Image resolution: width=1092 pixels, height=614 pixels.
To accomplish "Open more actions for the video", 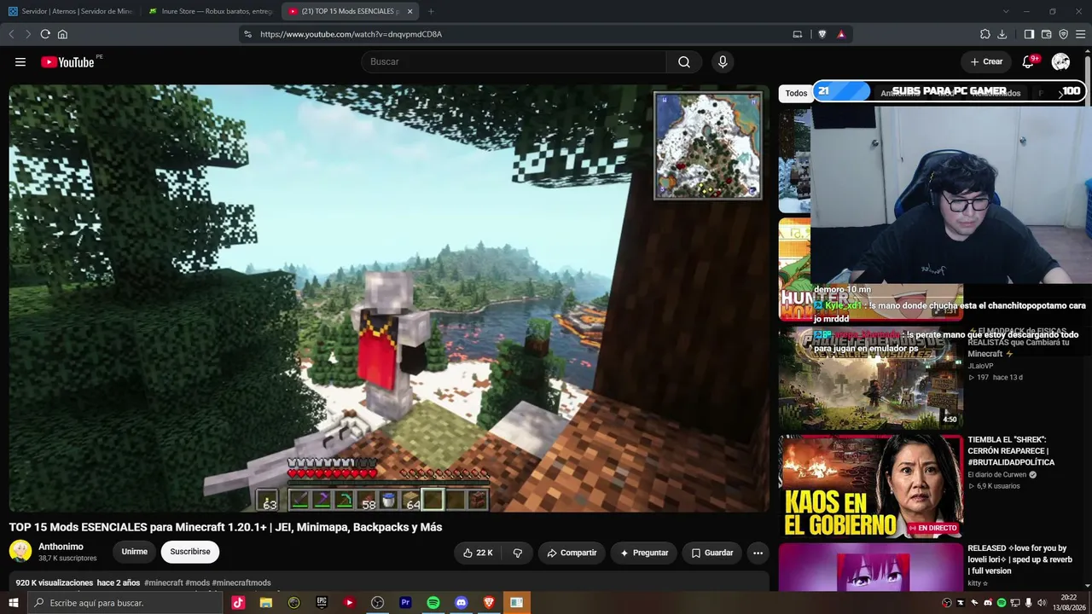I will [758, 553].
